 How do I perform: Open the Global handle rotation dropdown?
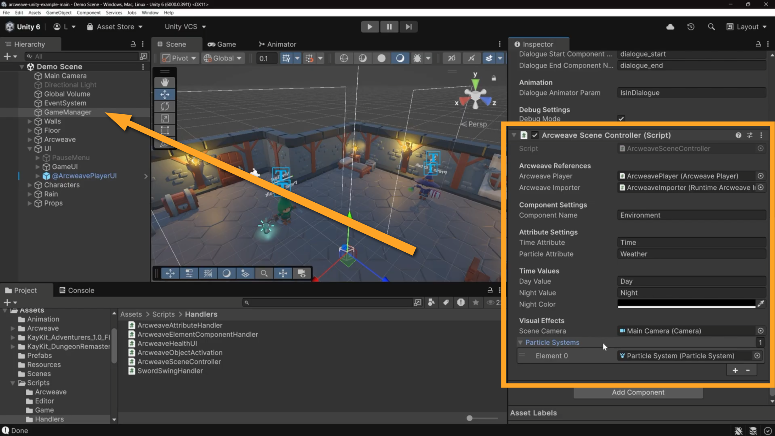tap(223, 58)
